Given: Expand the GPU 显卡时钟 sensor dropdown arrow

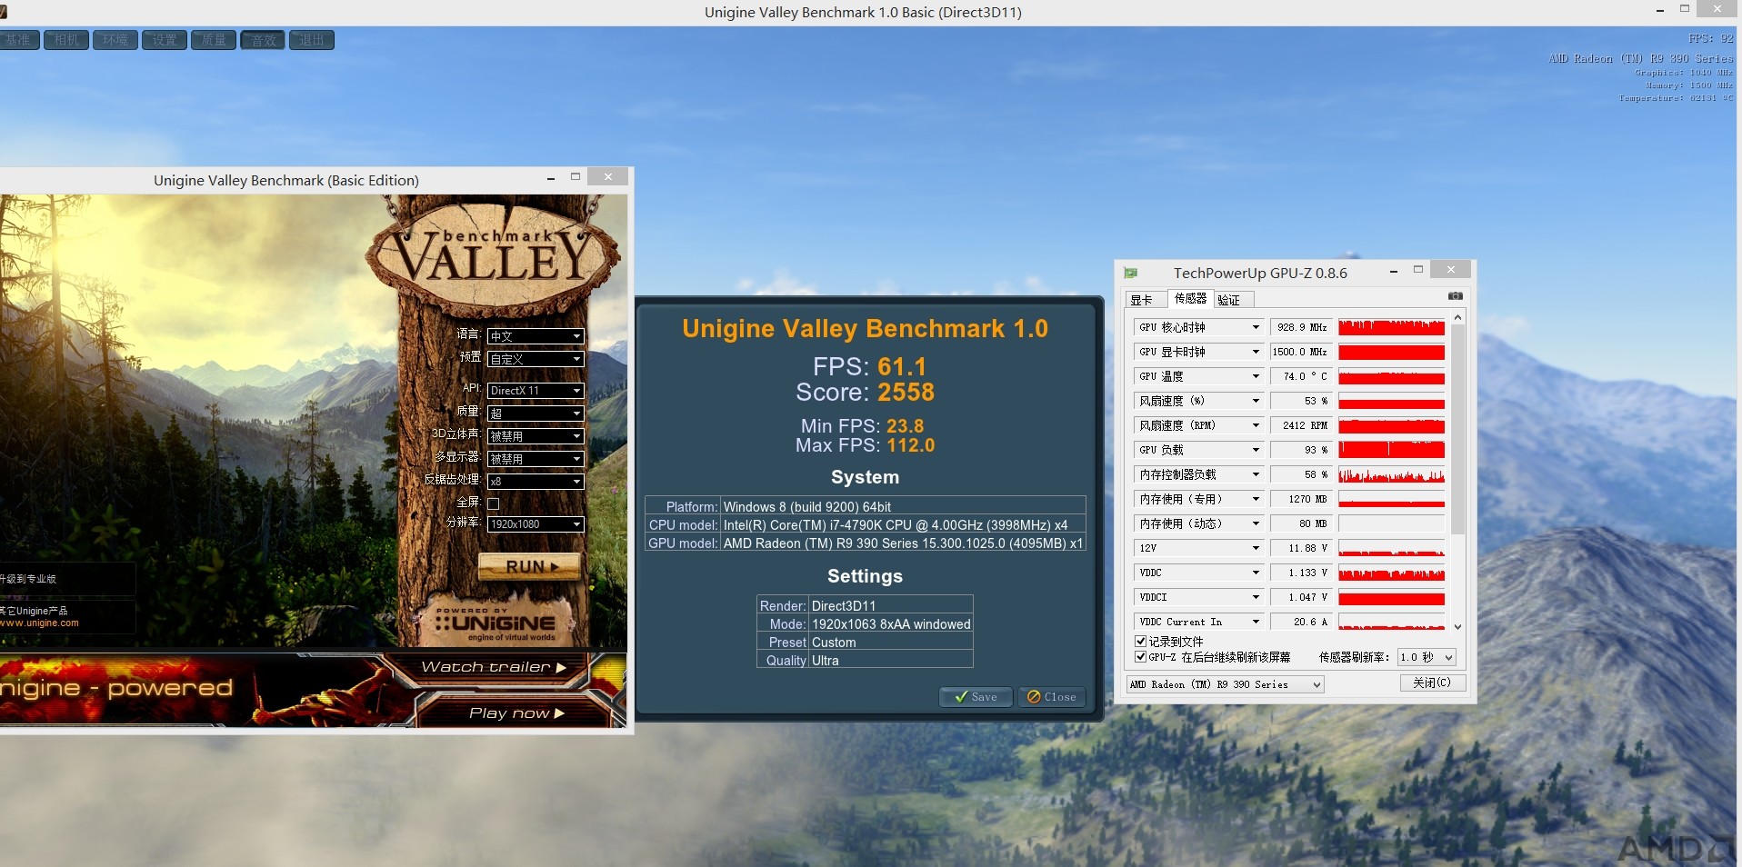Looking at the screenshot, I should pos(1256,352).
